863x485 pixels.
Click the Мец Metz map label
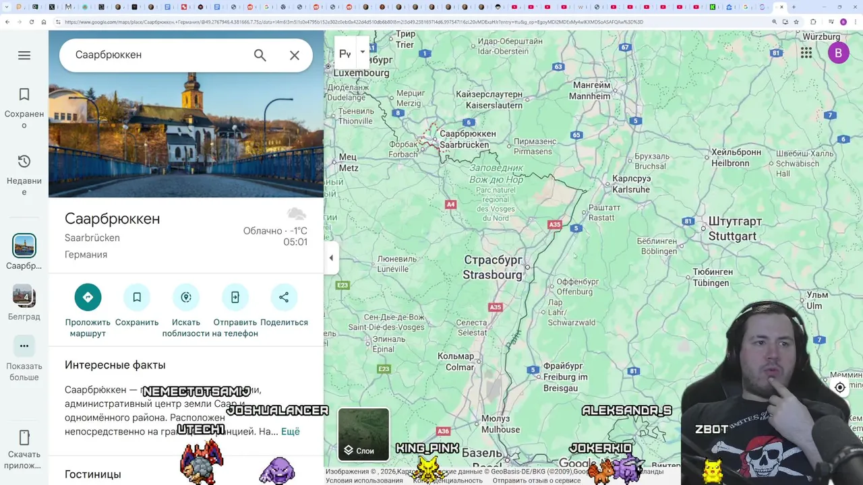coord(348,162)
